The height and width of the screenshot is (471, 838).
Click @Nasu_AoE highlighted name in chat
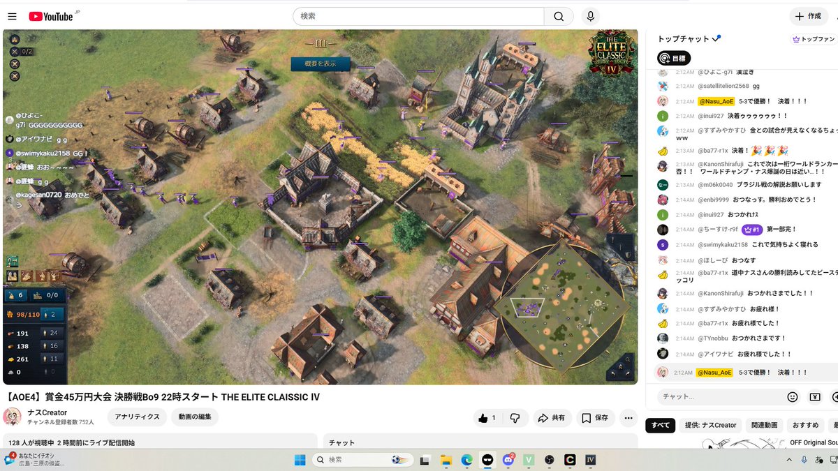pyautogui.click(x=715, y=101)
